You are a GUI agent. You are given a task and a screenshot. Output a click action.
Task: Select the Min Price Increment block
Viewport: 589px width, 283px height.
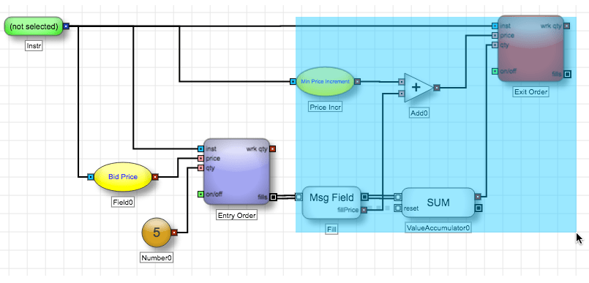pyautogui.click(x=325, y=81)
